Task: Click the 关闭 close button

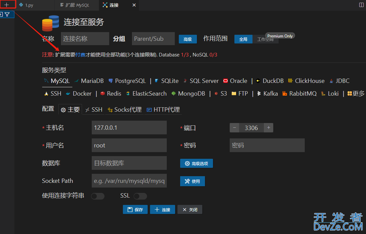Action: [x=190, y=210]
